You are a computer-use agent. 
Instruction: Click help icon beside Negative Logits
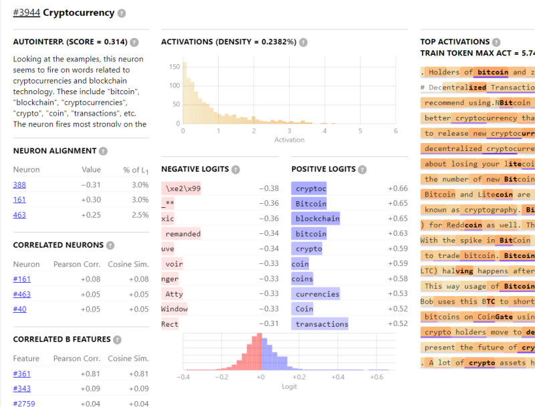[236, 170]
